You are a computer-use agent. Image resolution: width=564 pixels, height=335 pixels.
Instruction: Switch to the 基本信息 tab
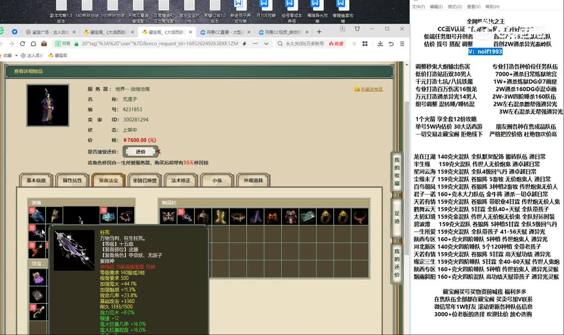click(36, 181)
